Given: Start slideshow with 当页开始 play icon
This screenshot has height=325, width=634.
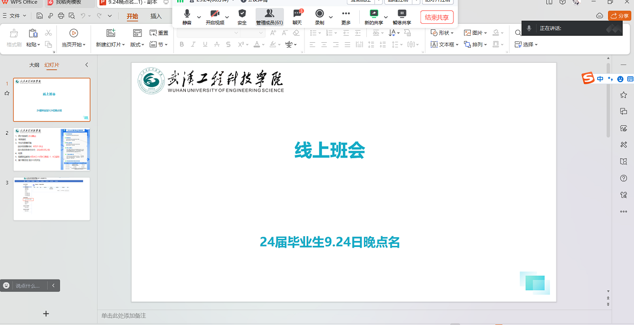Looking at the screenshot, I should (x=73, y=33).
